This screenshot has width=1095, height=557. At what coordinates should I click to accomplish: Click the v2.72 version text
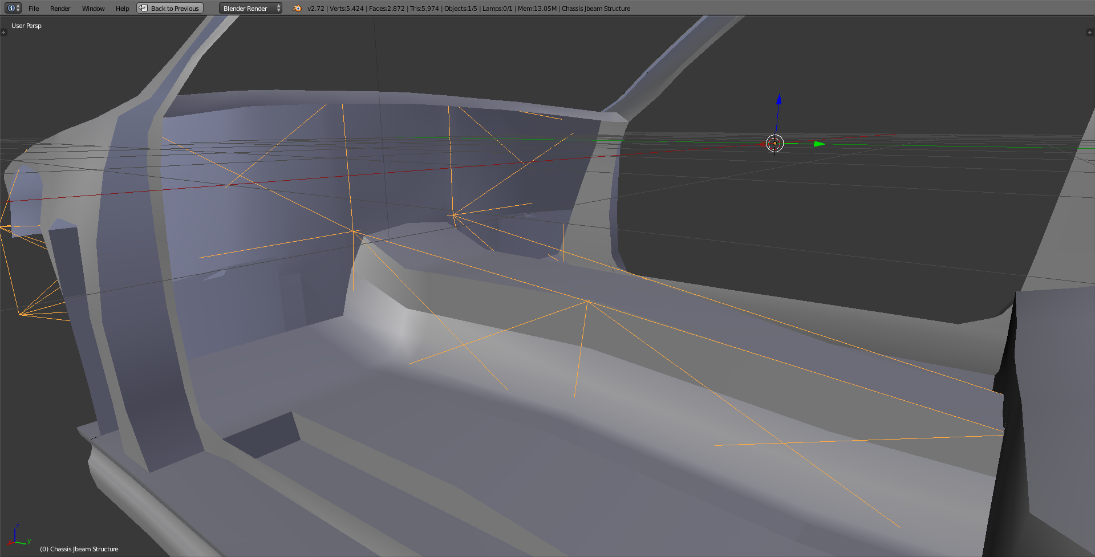click(315, 9)
